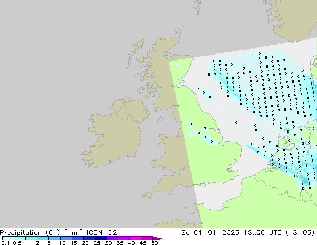Image resolution: width=317 pixels, height=245 pixels.
Task: Choose the legend swatch between 20 and 25
Action: coord(89,238)
